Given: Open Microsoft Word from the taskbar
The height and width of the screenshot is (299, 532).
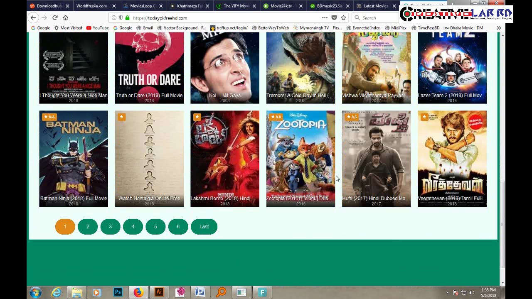Looking at the screenshot, I should 200,292.
